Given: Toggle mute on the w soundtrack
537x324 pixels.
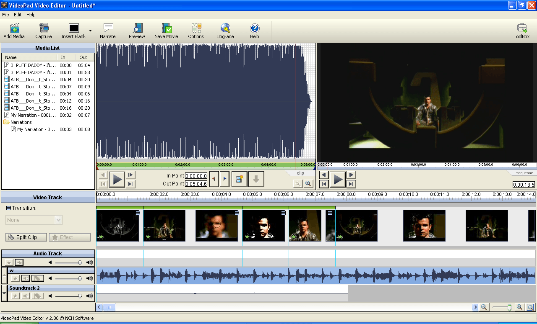Looking at the screenshot, I should [x=26, y=278].
